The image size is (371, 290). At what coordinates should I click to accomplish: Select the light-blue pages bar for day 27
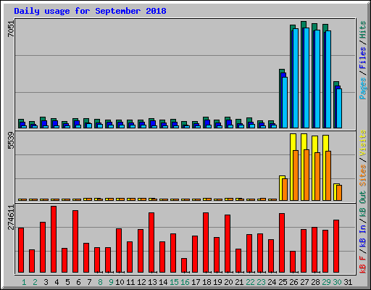tap(307, 78)
